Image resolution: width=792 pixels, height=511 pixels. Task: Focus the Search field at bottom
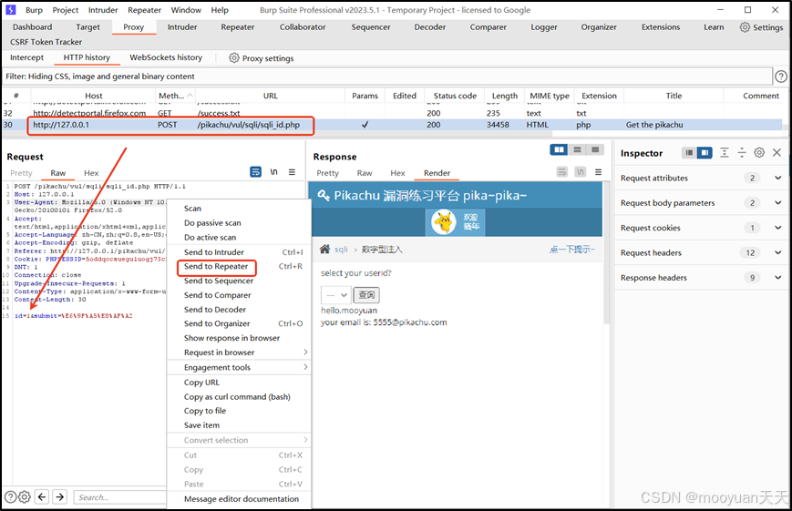[120, 497]
